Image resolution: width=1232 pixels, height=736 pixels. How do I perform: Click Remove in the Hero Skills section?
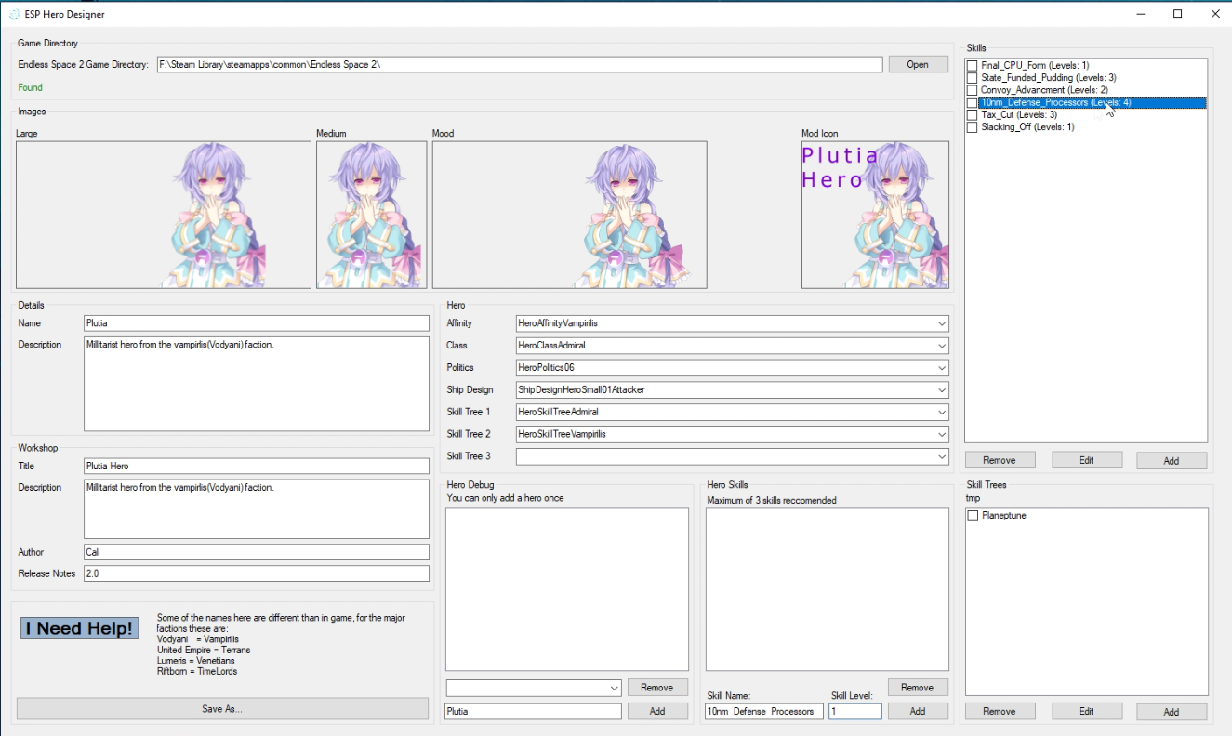pos(917,688)
